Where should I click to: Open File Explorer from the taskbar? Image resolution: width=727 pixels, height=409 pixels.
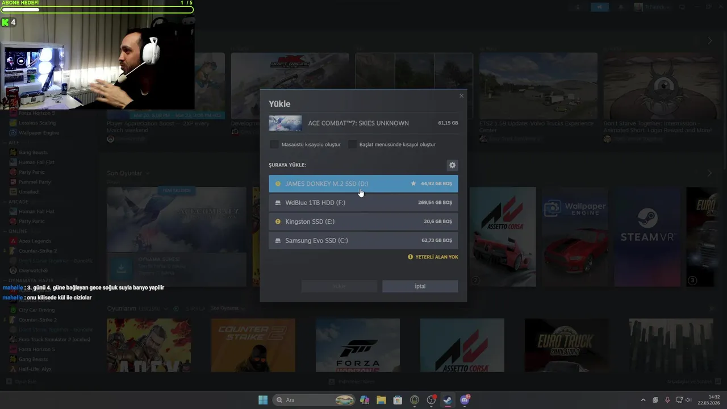[381, 400]
